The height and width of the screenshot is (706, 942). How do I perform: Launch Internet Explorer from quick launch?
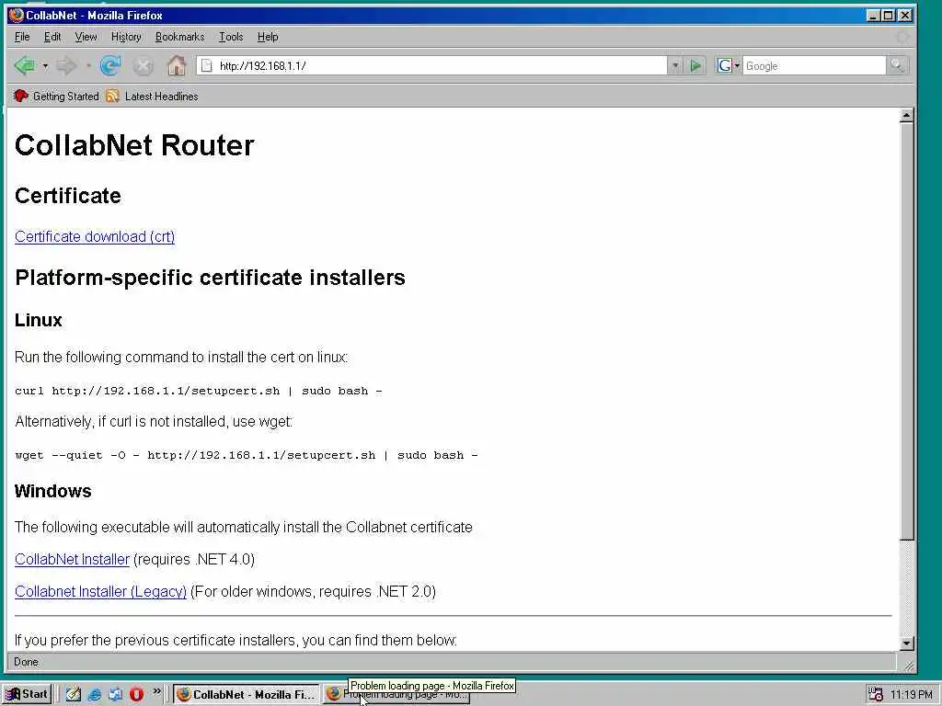[95, 695]
